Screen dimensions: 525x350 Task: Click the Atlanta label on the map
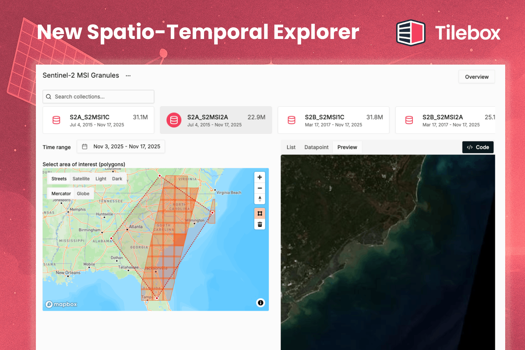[x=136, y=227]
